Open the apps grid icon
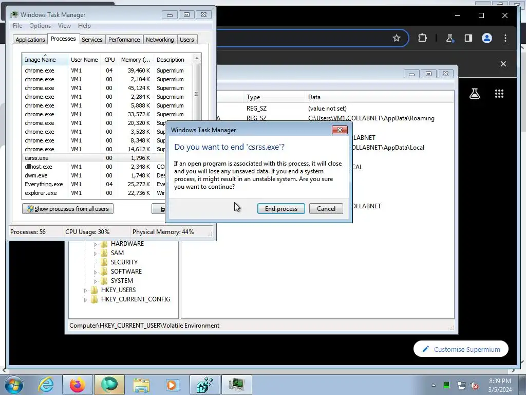The width and height of the screenshot is (526, 395). (x=499, y=94)
